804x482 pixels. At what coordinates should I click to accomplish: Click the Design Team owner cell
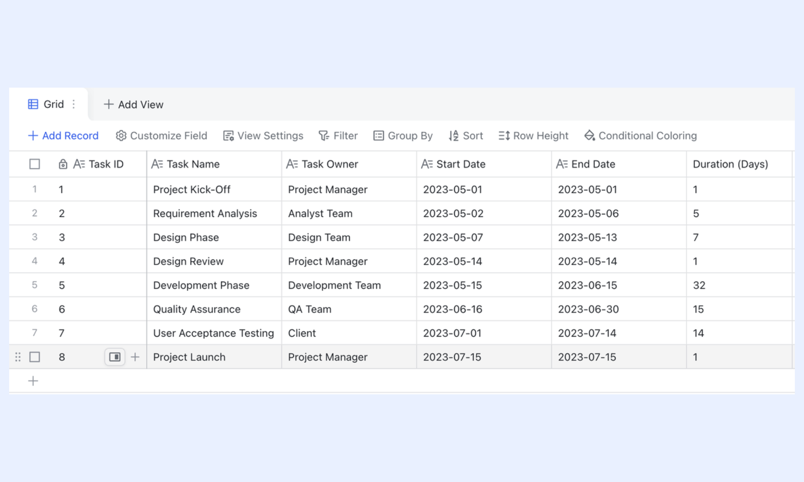[349, 237]
